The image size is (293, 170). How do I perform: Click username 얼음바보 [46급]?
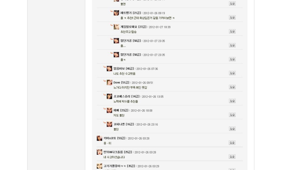(124, 69)
